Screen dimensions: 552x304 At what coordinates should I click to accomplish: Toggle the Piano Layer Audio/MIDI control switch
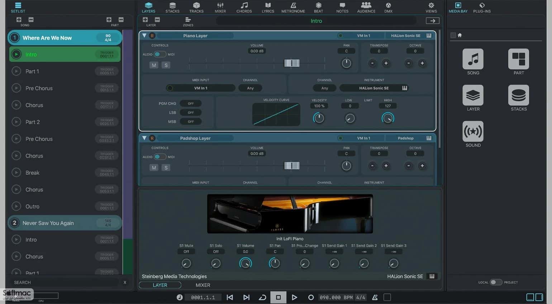coord(160,54)
